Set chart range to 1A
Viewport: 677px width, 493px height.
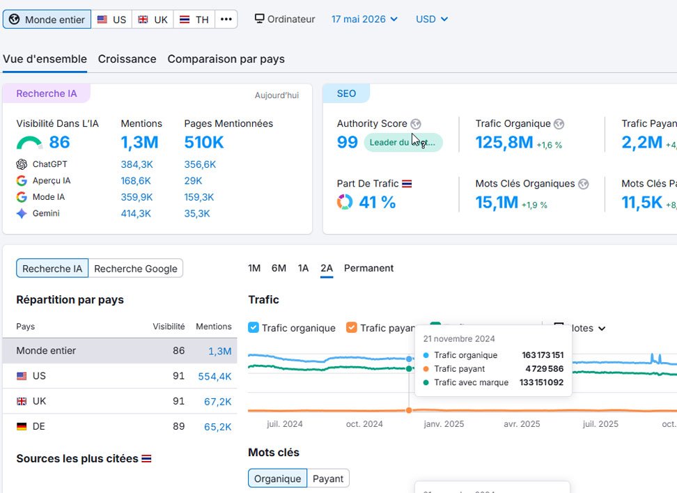[x=303, y=268]
